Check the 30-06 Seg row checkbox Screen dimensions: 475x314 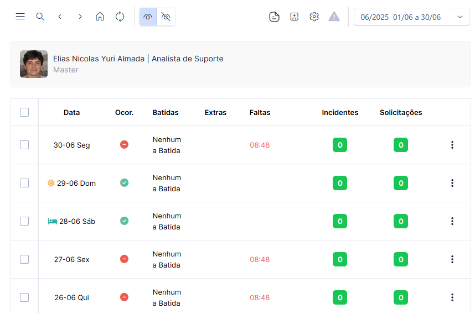24,145
